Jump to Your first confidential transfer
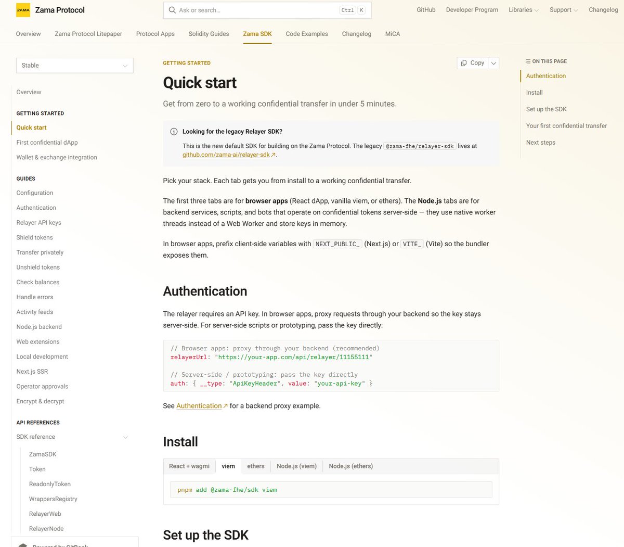 (566, 126)
